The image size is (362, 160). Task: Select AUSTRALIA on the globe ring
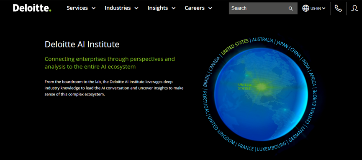pos(263,40)
